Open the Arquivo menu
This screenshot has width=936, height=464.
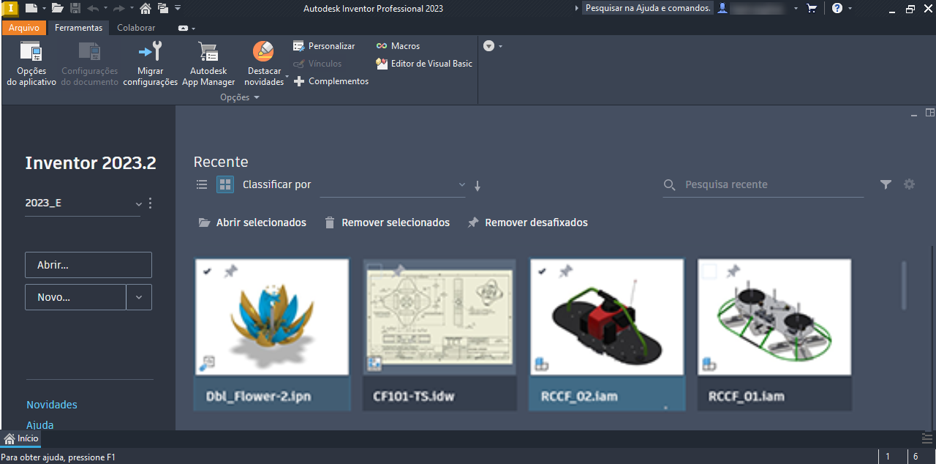[x=24, y=28]
